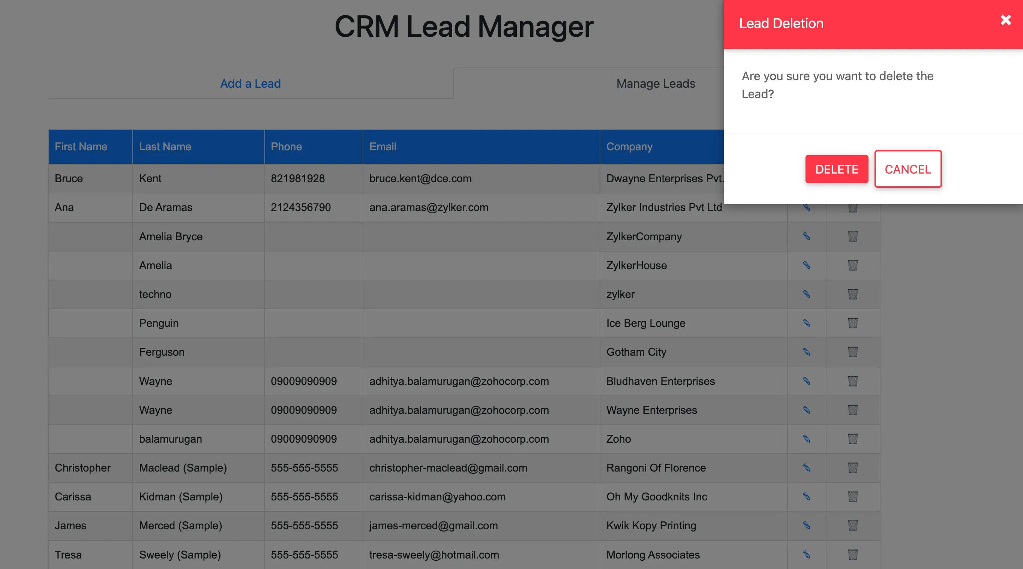Screen dimensions: 1023x569
Task: Confirm deletion with the DELETE button
Action: [836, 169]
